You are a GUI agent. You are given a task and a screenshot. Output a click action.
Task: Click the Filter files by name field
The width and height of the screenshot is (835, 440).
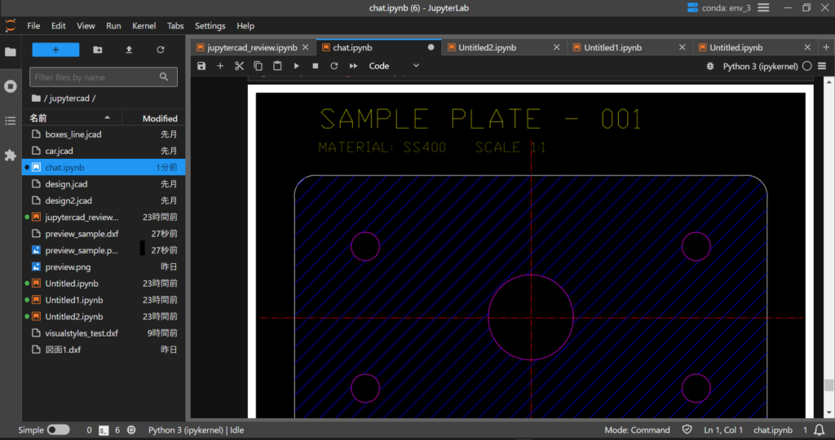(104, 77)
